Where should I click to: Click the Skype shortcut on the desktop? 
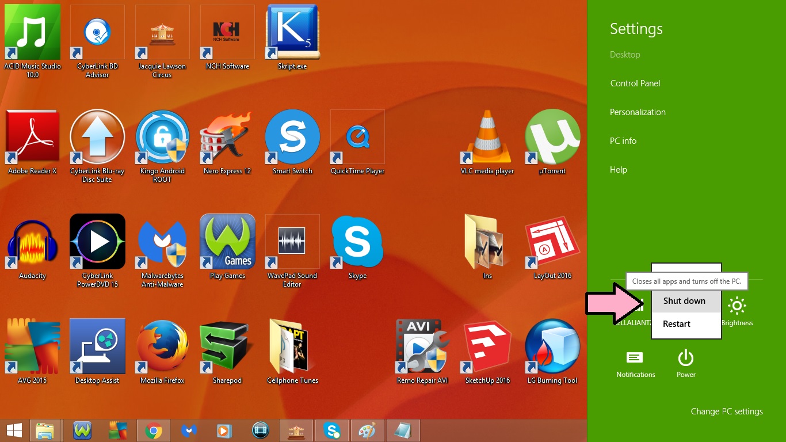click(x=357, y=247)
